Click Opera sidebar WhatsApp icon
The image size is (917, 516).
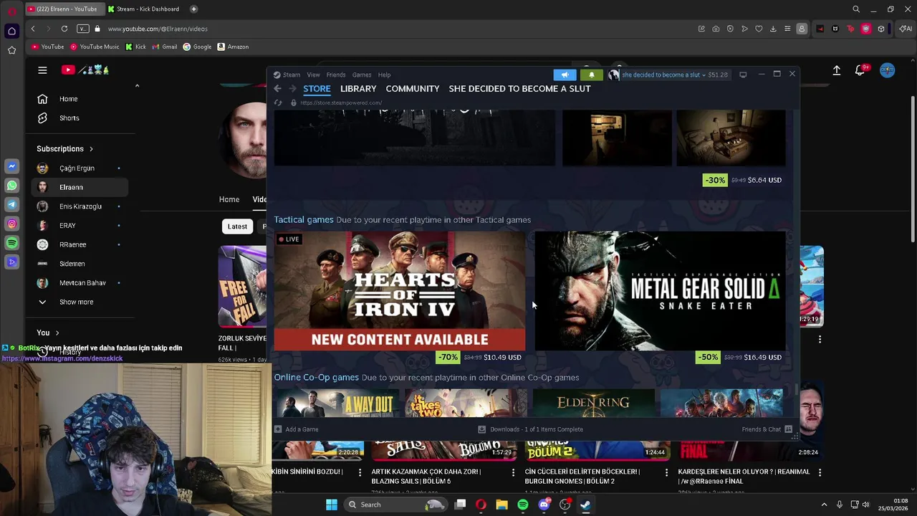pyautogui.click(x=11, y=186)
